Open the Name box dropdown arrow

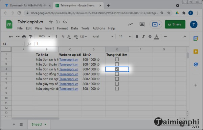point(22,44)
